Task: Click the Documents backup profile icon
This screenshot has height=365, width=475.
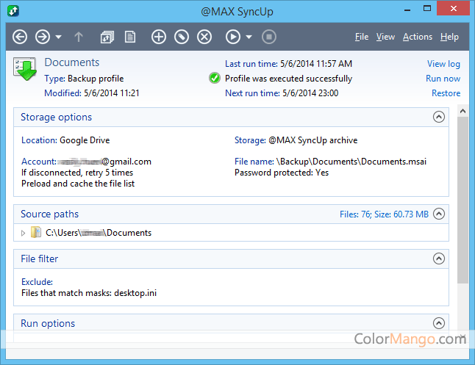Action: [x=25, y=69]
